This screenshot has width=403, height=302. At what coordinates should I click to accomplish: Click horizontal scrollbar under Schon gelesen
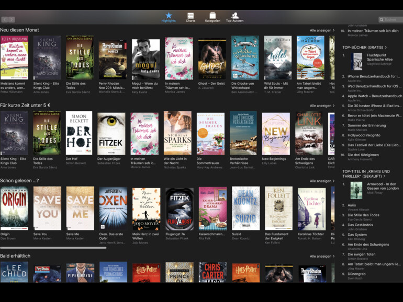(53, 248)
